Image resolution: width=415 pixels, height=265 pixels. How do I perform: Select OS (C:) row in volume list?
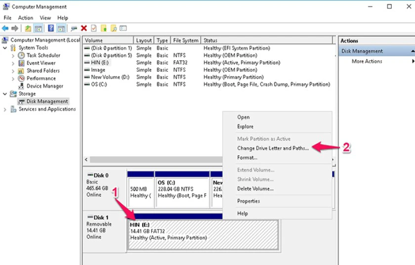click(x=207, y=85)
